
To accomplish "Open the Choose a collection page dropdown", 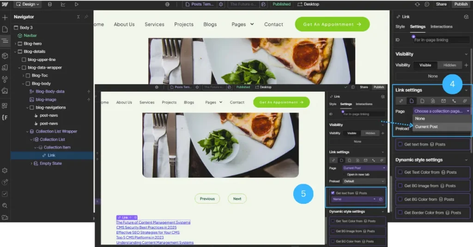I will click(441, 111).
